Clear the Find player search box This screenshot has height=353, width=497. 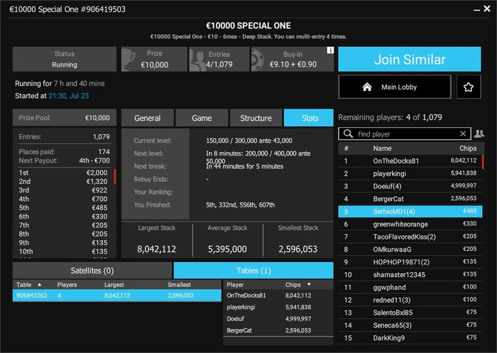tap(463, 134)
